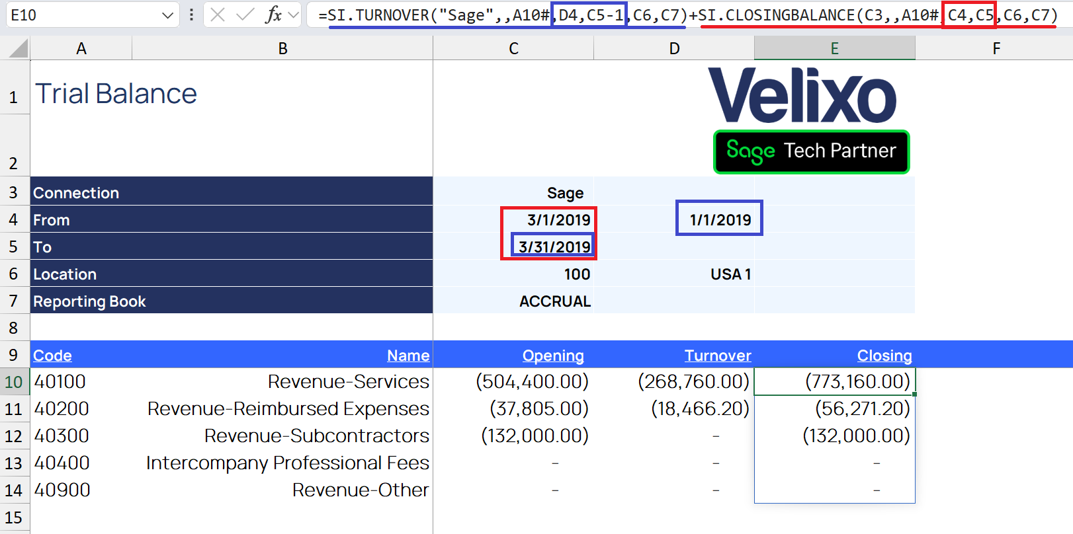The image size is (1073, 534).
Task: Select row 9 header
Action: tap(14, 355)
